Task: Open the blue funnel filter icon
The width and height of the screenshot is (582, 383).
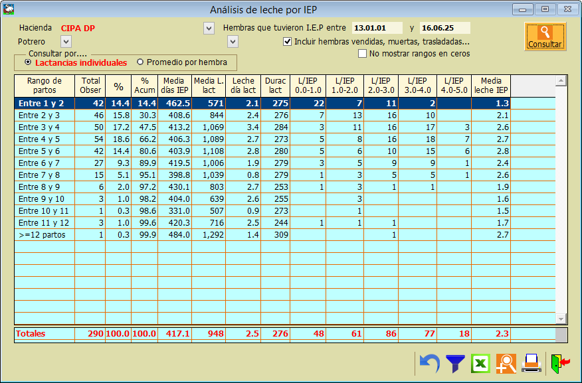Action: tap(455, 363)
